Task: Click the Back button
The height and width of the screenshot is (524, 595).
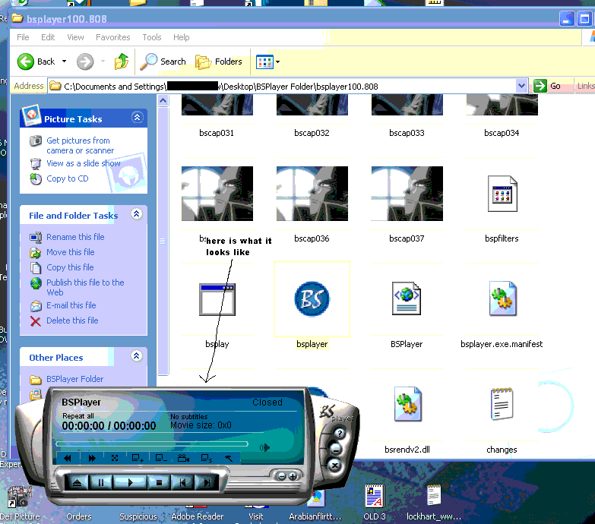Action: pyautogui.click(x=36, y=62)
